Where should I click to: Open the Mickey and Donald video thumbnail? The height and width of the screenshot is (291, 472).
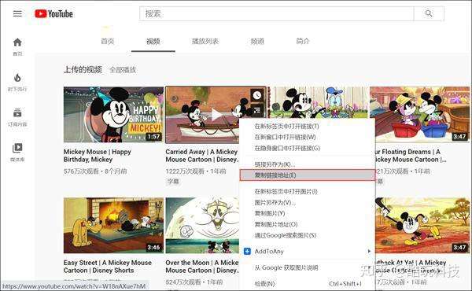[318, 102]
